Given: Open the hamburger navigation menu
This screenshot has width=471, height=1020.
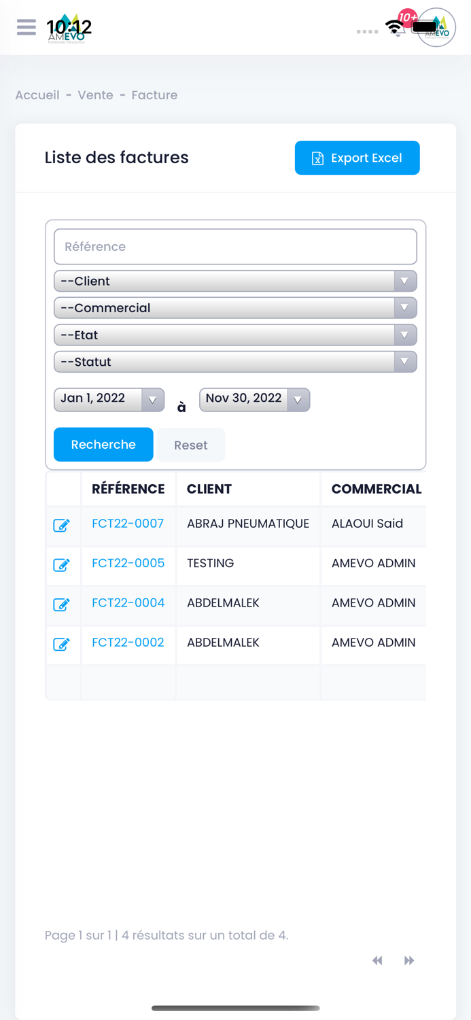Looking at the screenshot, I should click(x=26, y=27).
